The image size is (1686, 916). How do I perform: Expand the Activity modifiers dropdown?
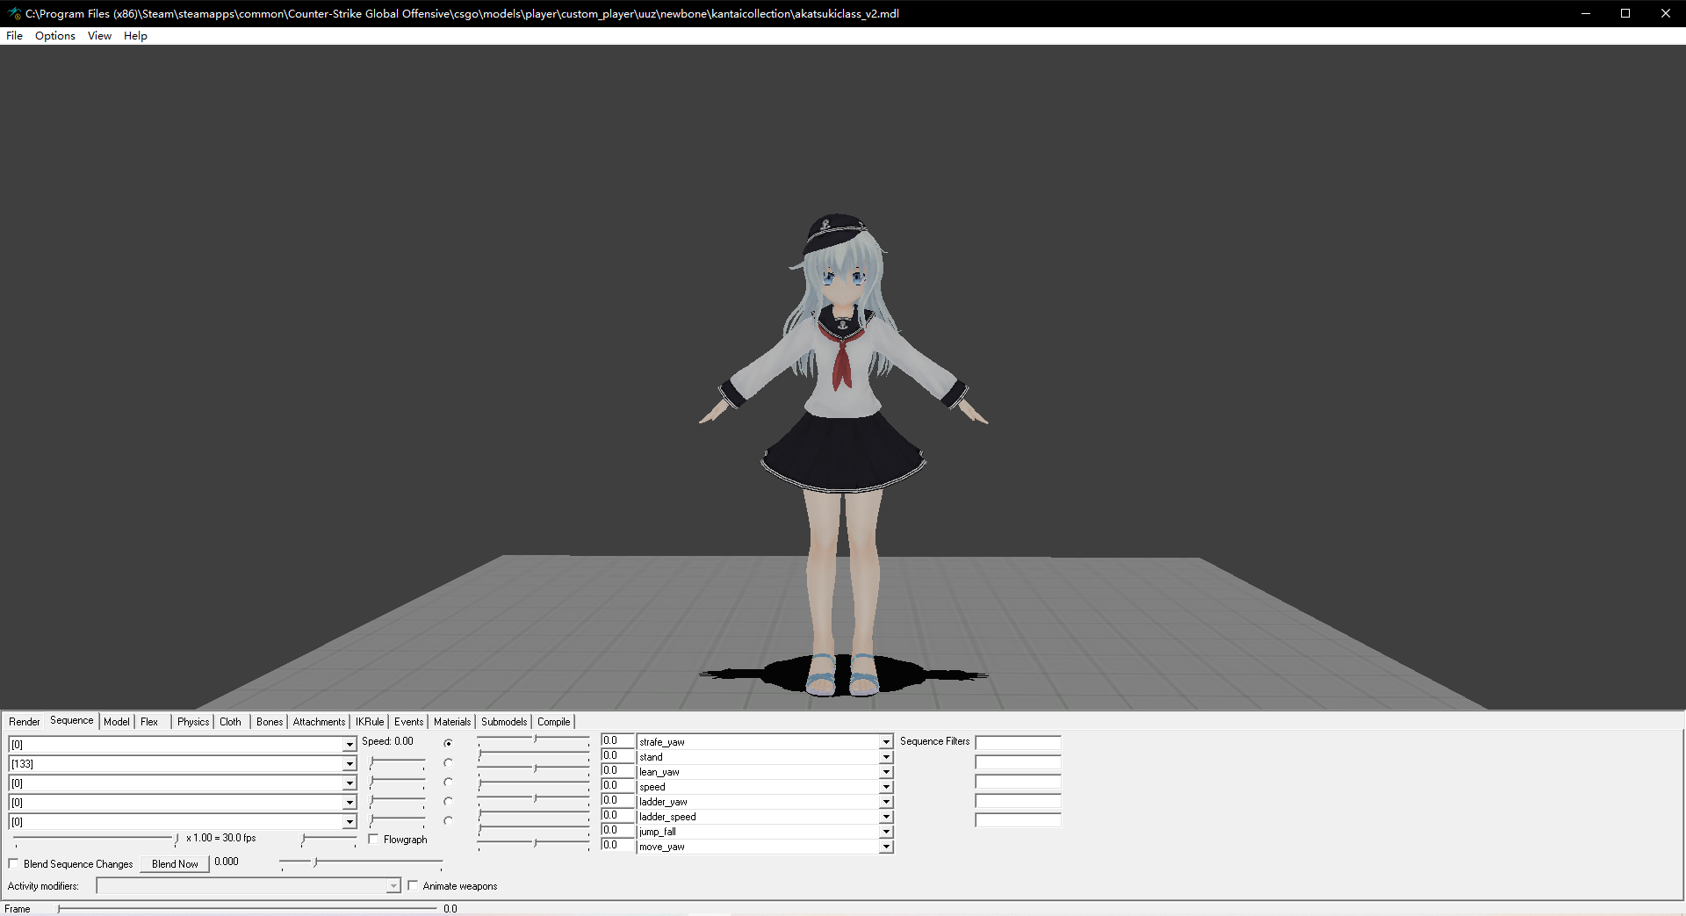tap(393, 886)
